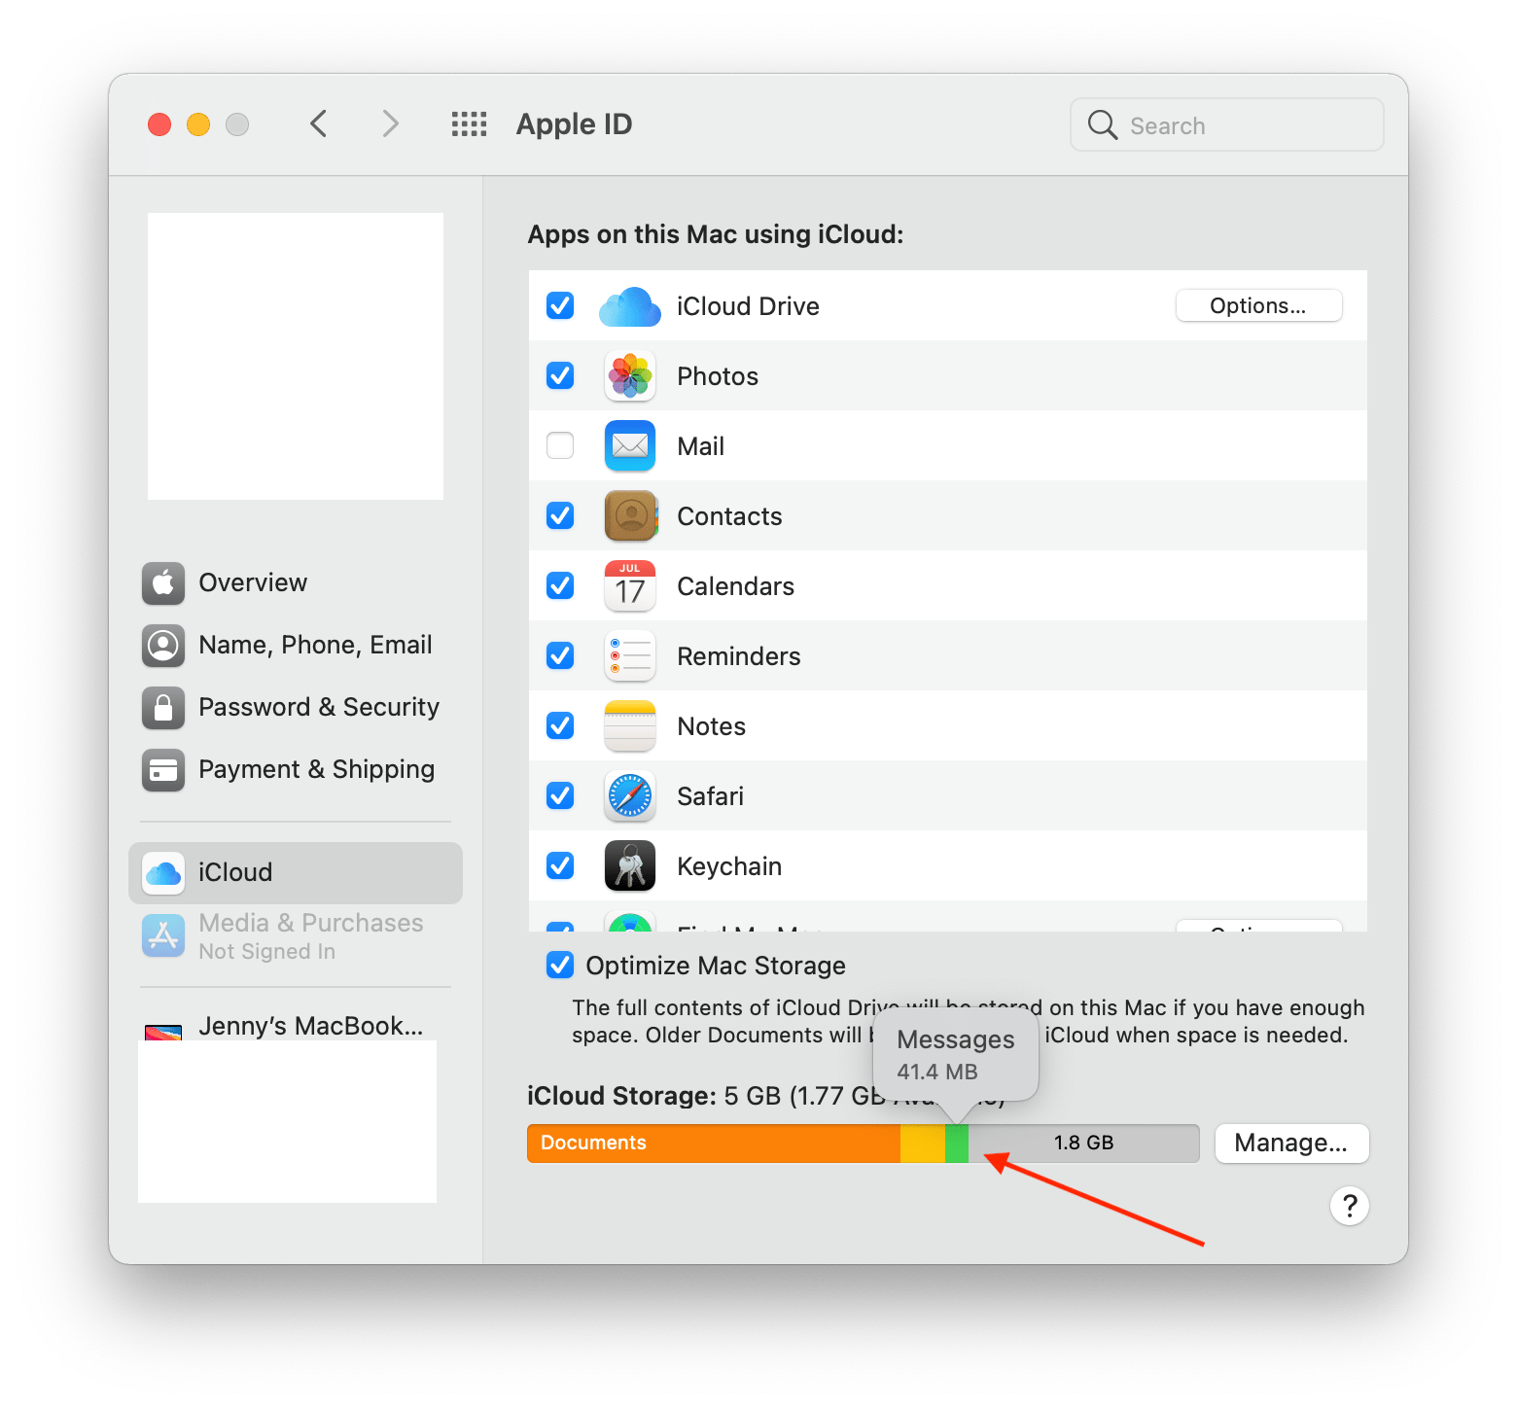This screenshot has width=1517, height=1408.
Task: Click the Reminders app icon
Action: (x=630, y=656)
